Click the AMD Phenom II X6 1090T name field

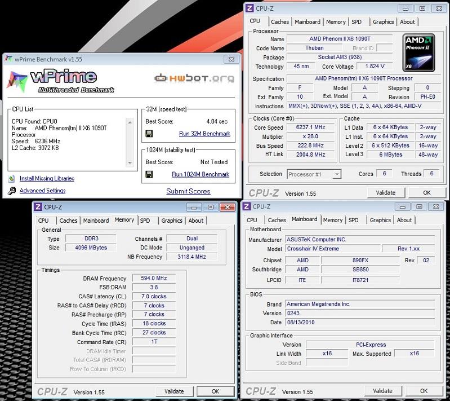pos(340,38)
